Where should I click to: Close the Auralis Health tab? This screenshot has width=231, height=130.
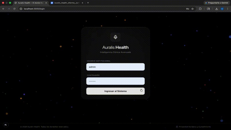46,3
